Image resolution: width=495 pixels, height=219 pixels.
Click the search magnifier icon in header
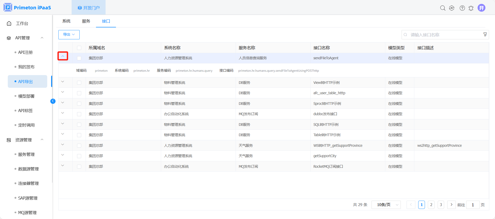[x=443, y=8]
